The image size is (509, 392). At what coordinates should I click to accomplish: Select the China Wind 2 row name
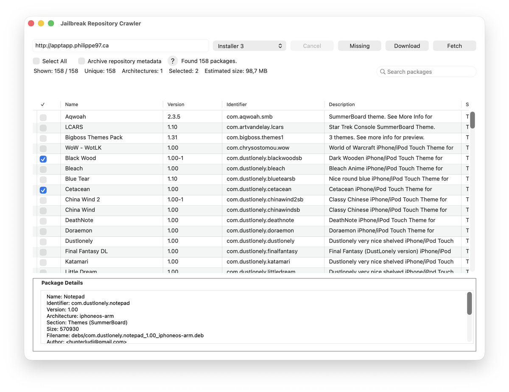click(x=83, y=200)
